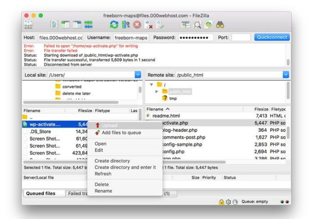Select Rename in the context menu
312x219 pixels.
pos(103,191)
